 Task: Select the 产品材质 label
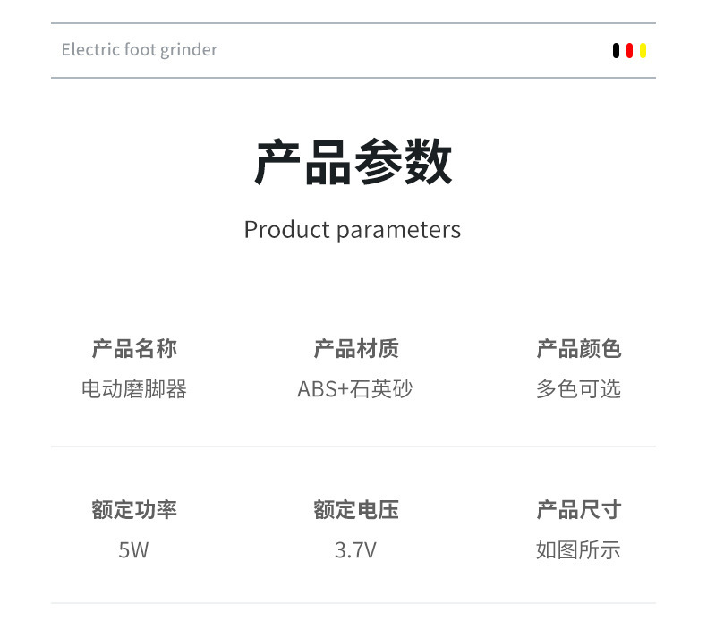click(x=356, y=348)
